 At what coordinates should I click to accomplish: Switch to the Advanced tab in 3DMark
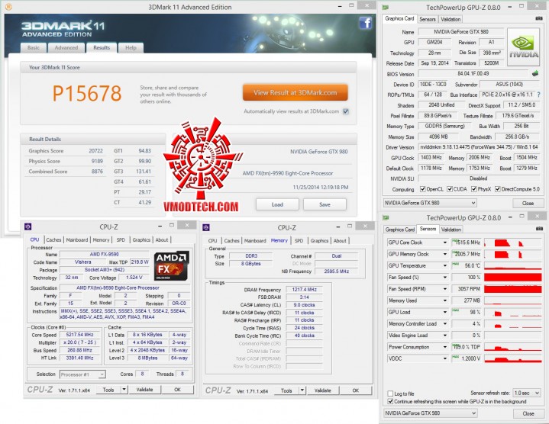(x=66, y=47)
